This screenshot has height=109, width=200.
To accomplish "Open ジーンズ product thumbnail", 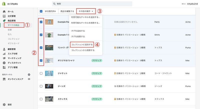I will tap(49, 86).
